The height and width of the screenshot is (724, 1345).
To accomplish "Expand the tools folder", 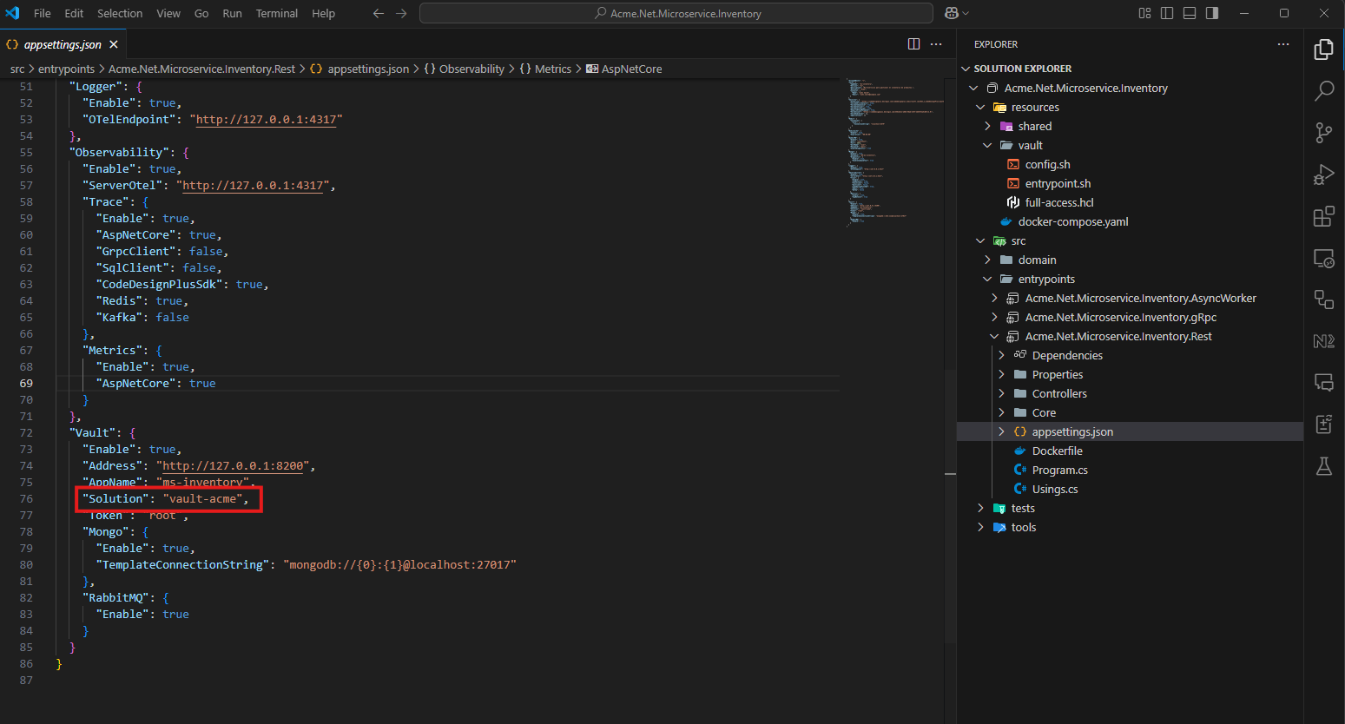I will click(980, 527).
